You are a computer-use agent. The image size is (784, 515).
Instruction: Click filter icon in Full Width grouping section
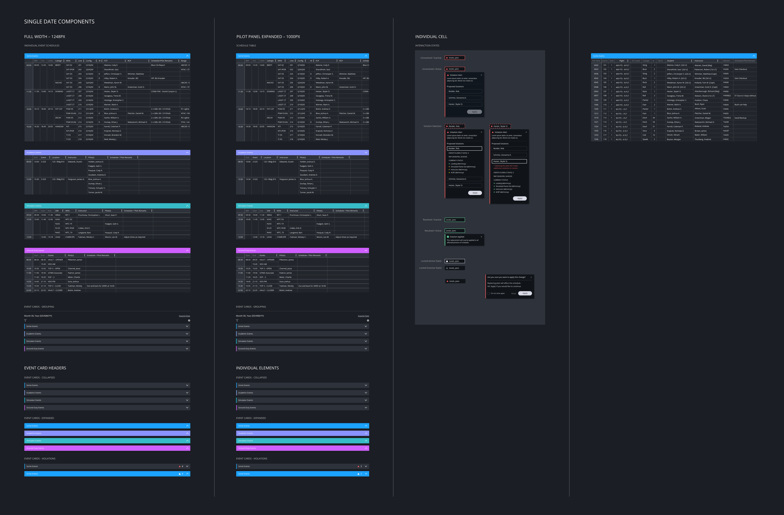(25, 320)
